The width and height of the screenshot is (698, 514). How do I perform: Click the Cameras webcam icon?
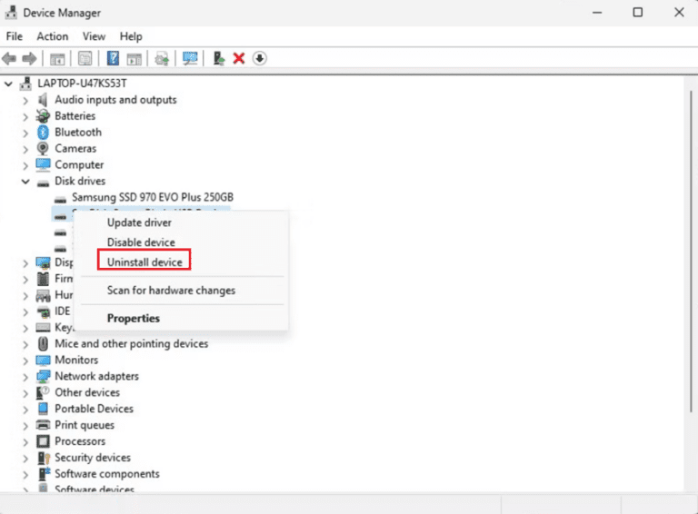pos(43,149)
